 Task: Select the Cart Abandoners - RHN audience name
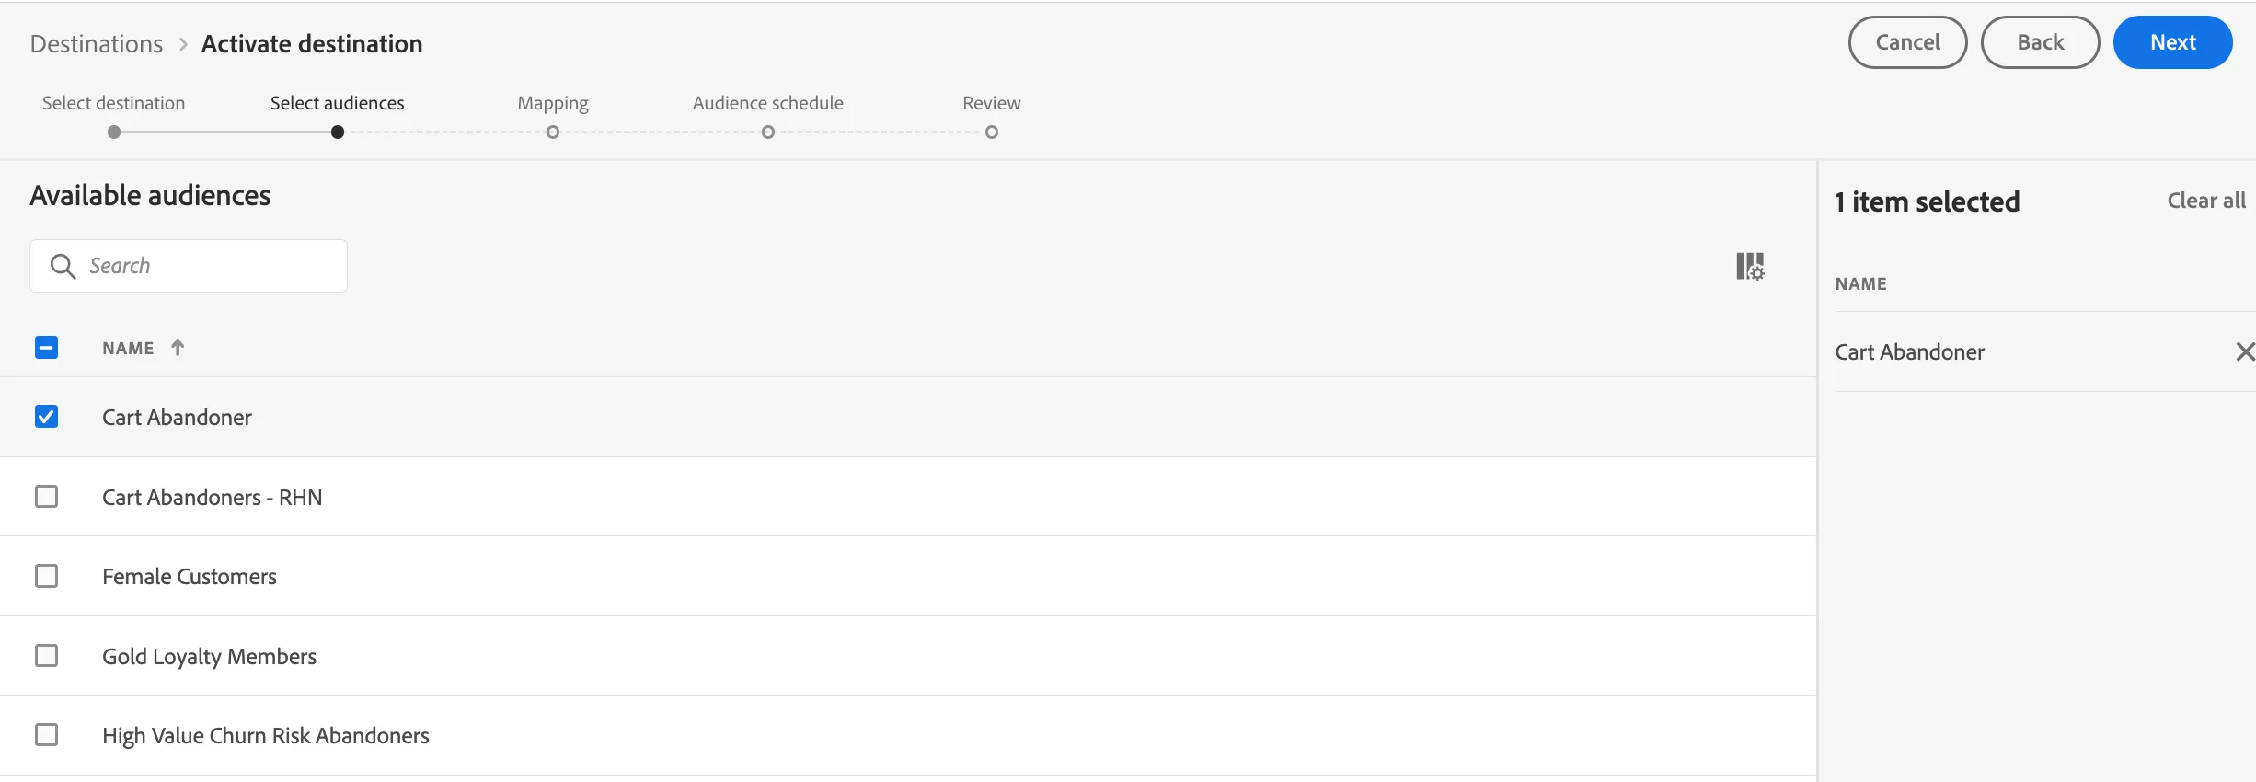click(x=213, y=497)
